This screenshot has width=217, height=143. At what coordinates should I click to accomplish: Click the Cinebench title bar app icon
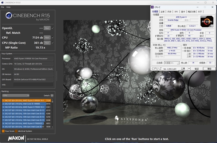pyautogui.click(x=2, y=2)
